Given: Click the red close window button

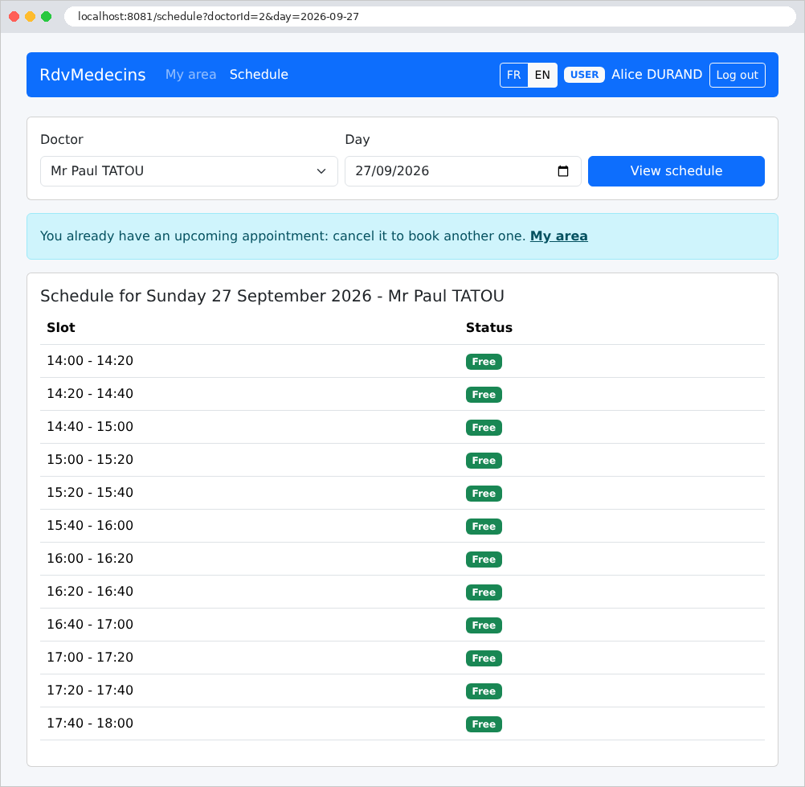Looking at the screenshot, I should 14,16.
